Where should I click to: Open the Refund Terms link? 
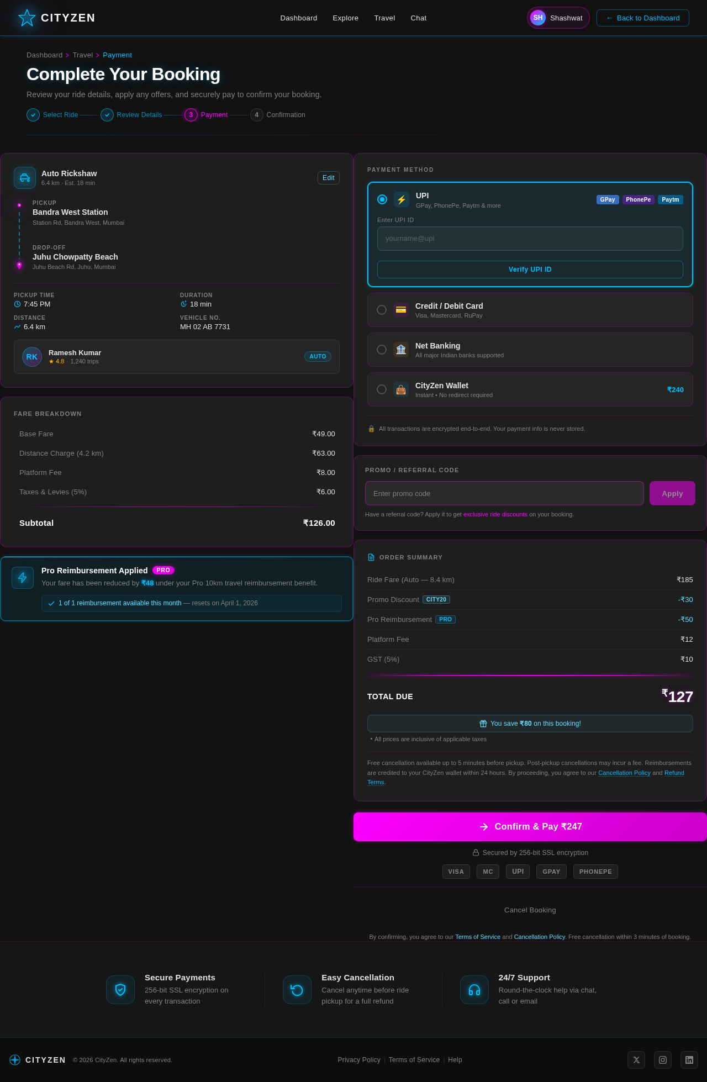click(674, 773)
